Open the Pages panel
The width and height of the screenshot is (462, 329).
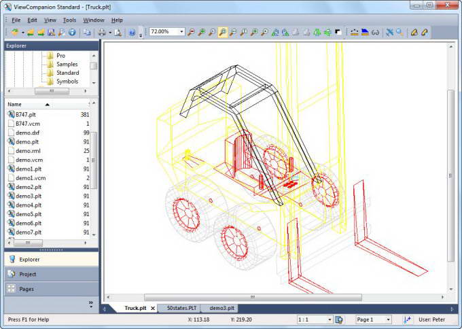coord(26,289)
